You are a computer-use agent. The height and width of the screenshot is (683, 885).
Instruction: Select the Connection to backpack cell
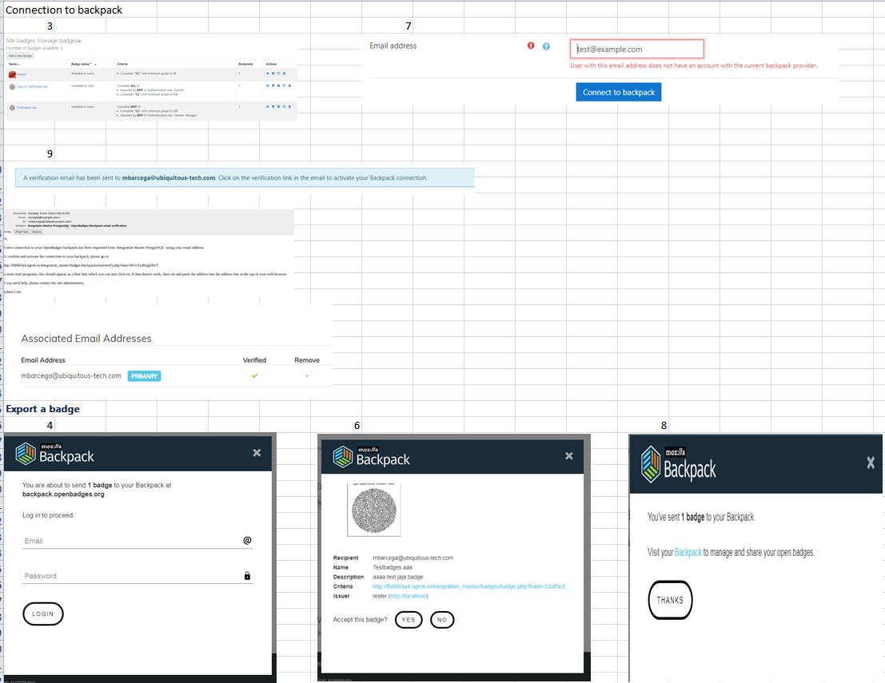[63, 10]
